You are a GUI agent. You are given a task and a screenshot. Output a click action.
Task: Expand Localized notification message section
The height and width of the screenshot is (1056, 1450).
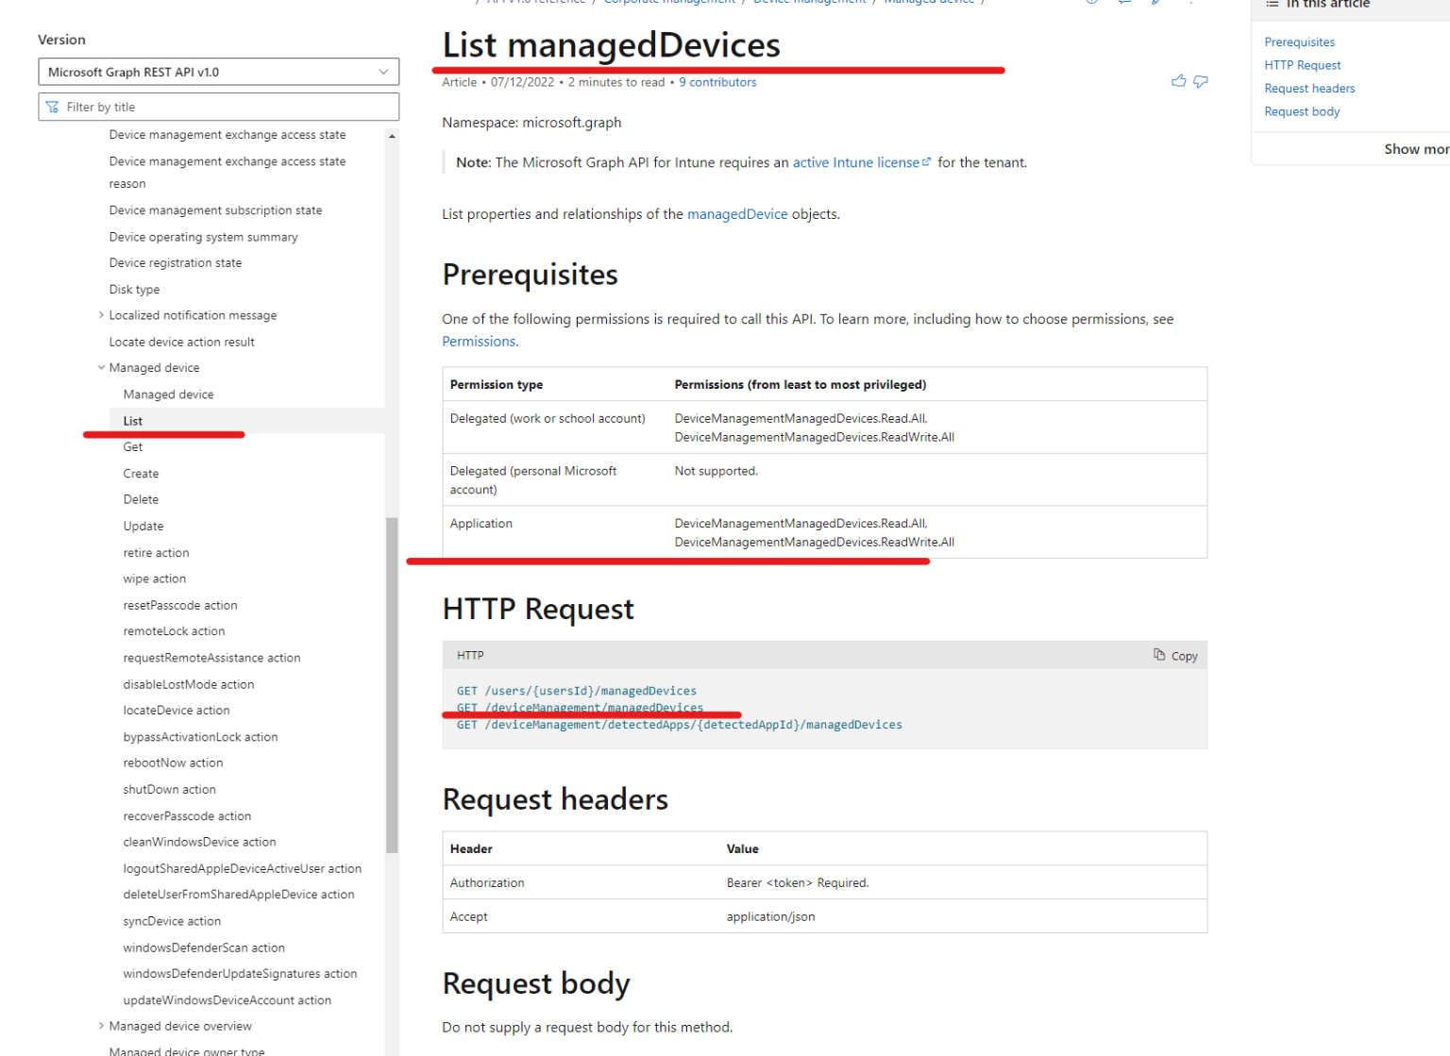pos(101,314)
